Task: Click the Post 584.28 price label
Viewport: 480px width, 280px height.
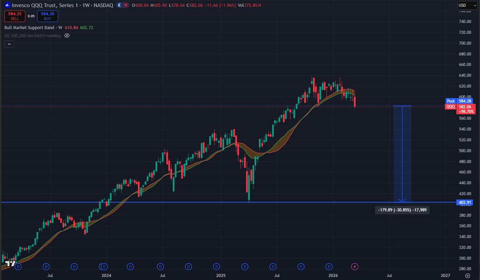Action: (x=460, y=101)
